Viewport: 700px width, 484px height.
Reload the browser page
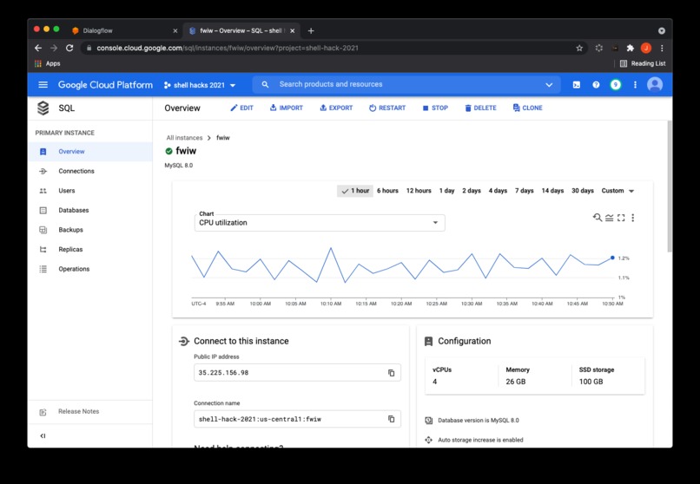click(69, 48)
